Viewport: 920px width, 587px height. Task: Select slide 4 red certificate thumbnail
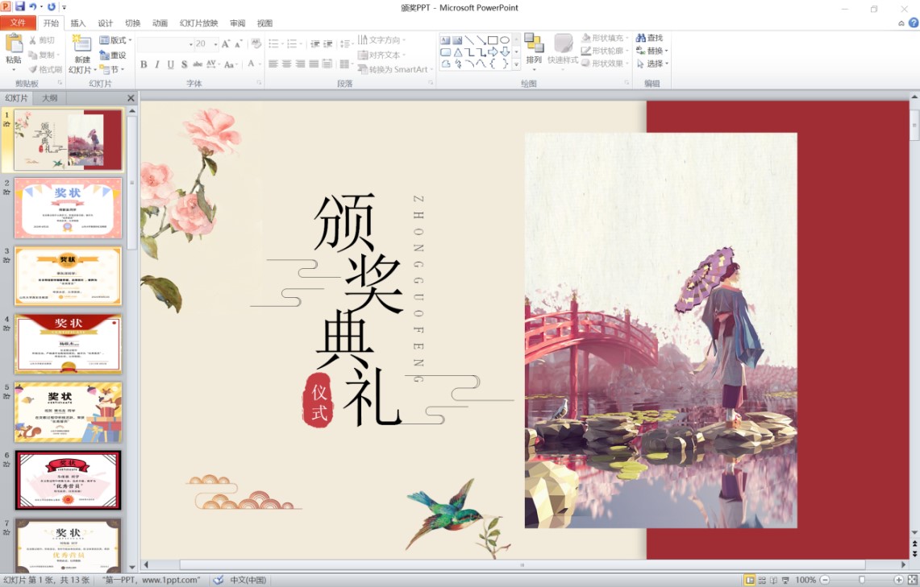pos(68,344)
